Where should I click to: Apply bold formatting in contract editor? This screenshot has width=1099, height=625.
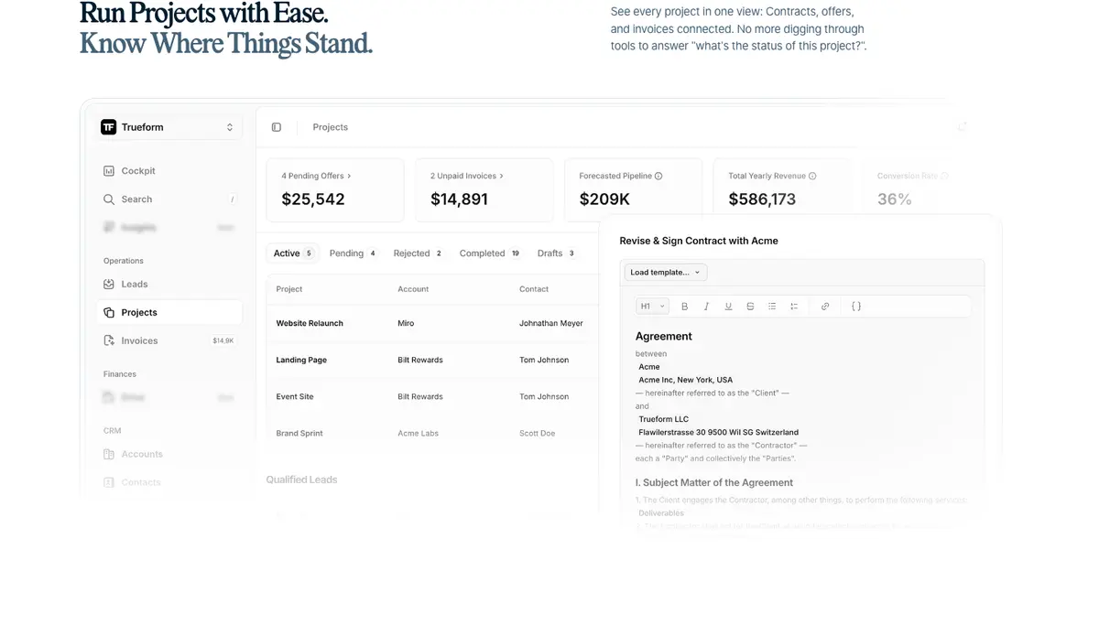click(684, 307)
